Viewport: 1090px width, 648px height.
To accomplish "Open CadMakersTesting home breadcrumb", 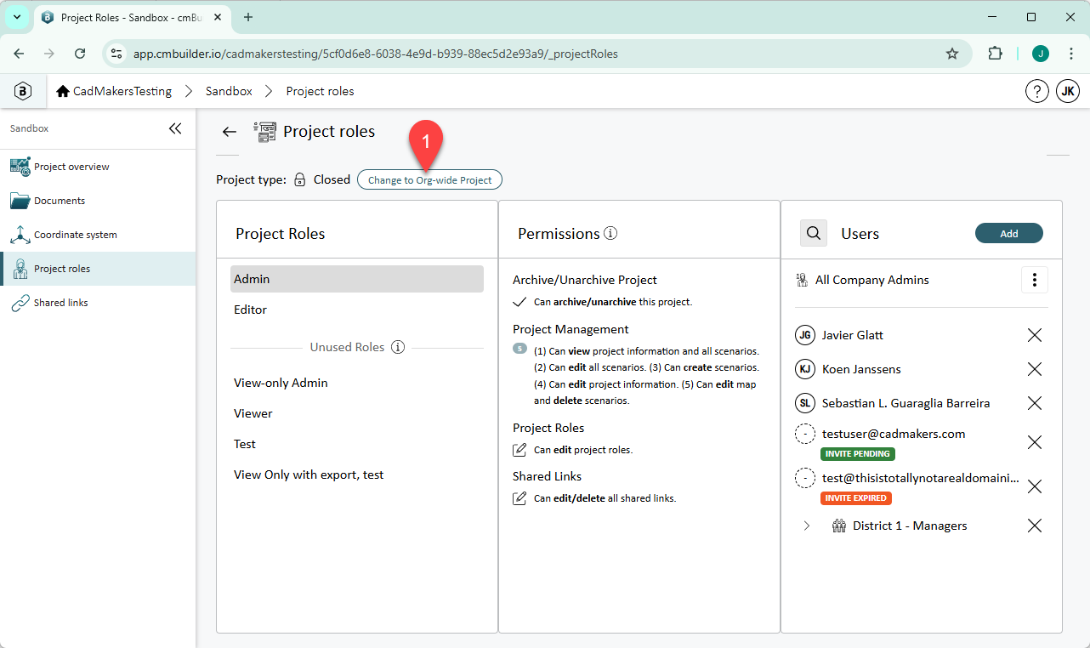I will click(114, 91).
